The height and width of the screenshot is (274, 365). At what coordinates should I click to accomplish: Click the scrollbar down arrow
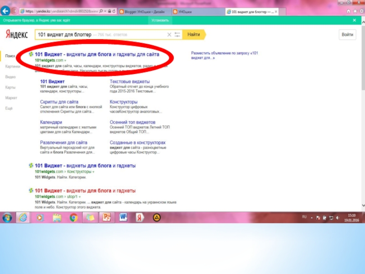point(363,206)
